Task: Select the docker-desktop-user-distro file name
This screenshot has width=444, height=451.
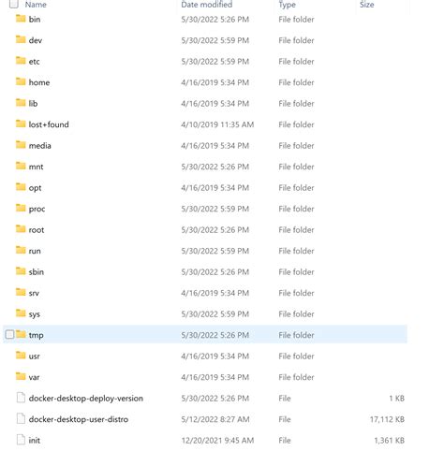Action: tap(79, 419)
